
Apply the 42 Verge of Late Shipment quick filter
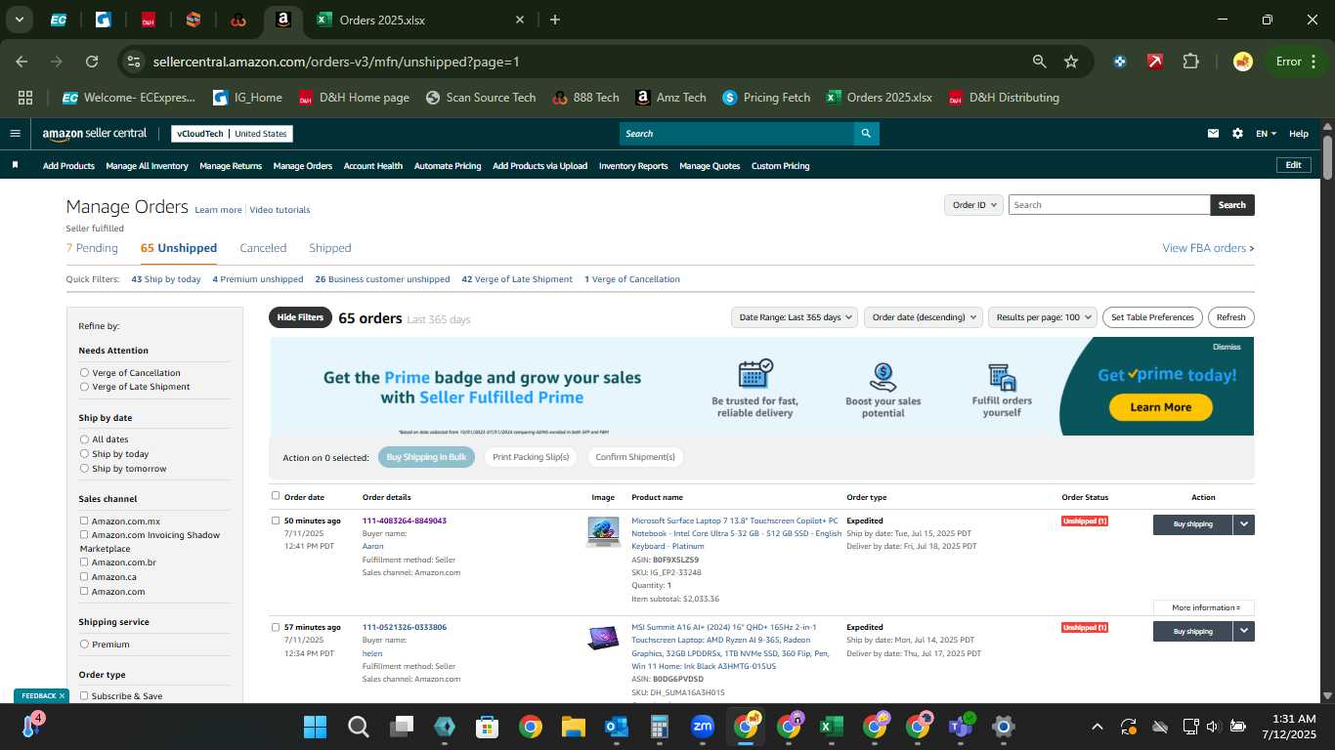517,279
